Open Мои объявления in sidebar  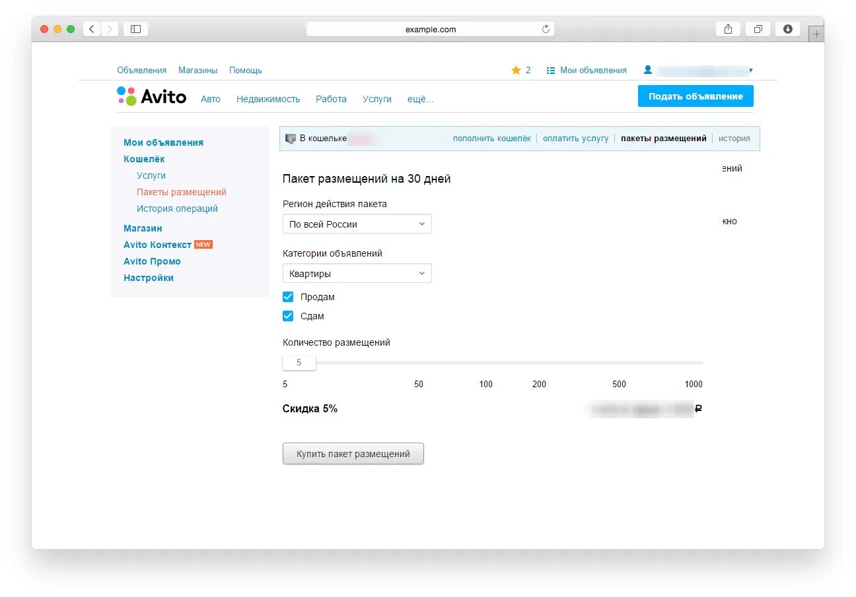click(x=163, y=142)
